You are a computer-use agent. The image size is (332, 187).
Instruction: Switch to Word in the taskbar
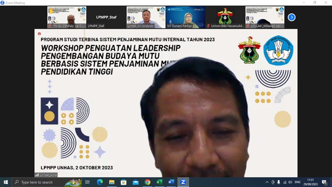pyautogui.click(x=171, y=182)
